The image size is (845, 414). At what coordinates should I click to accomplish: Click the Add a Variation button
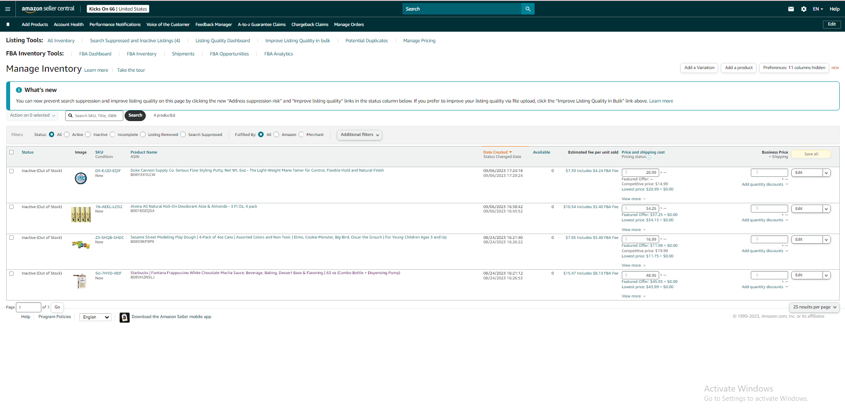point(699,68)
